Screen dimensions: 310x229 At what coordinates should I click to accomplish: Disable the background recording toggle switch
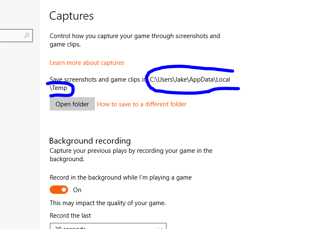(59, 190)
